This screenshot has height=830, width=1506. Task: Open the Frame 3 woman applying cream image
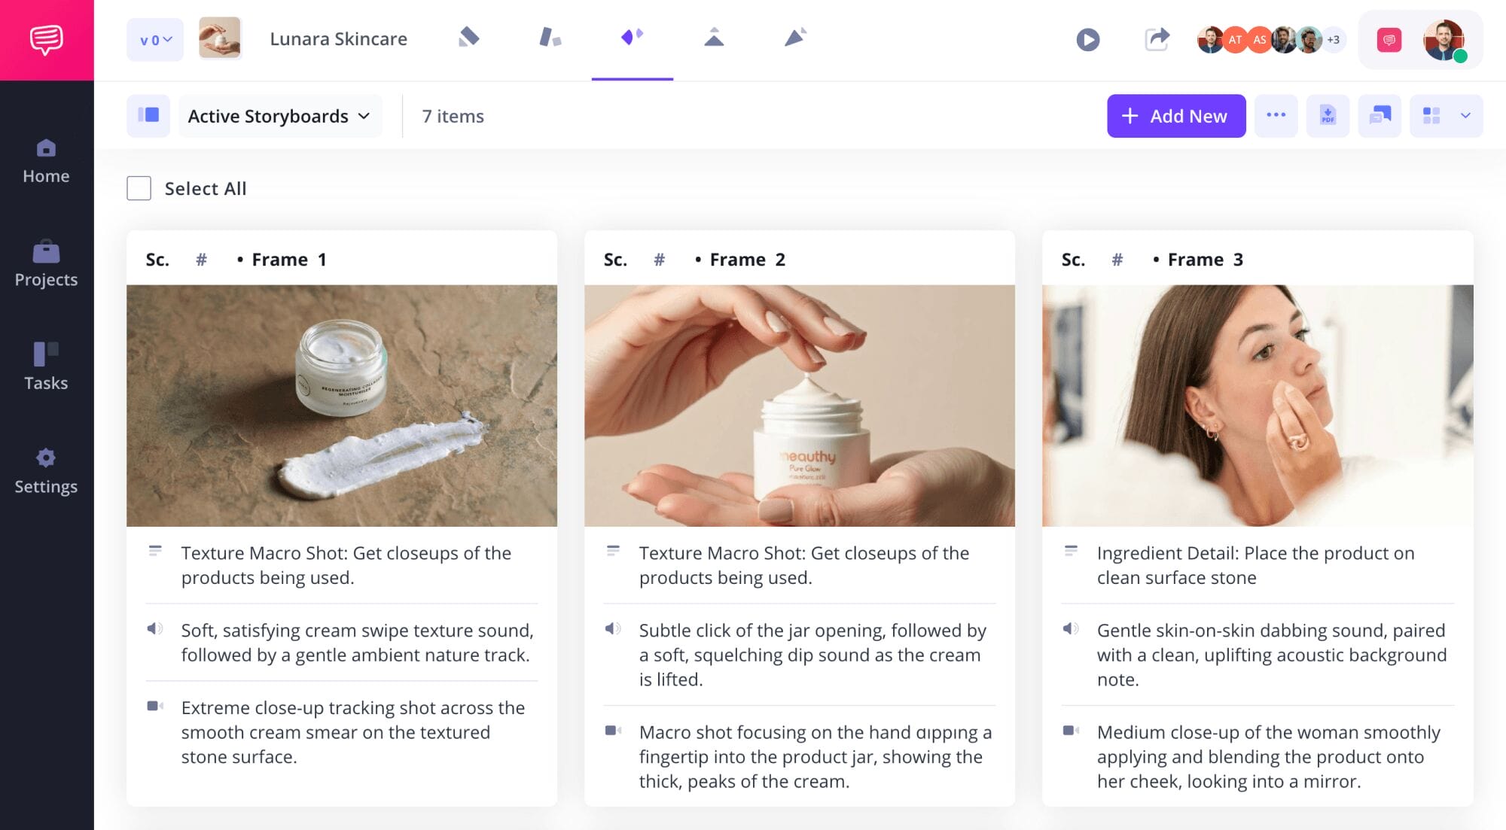1258,405
